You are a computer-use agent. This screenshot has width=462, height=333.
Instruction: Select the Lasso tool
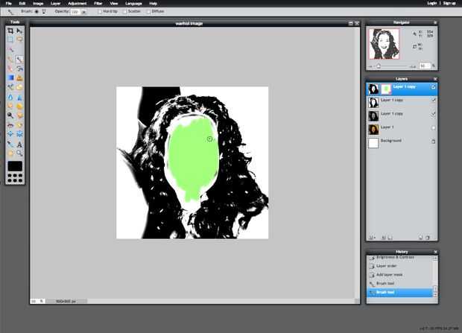(19, 39)
